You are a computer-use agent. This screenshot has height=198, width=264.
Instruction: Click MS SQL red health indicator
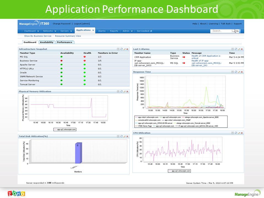coord(84,57)
